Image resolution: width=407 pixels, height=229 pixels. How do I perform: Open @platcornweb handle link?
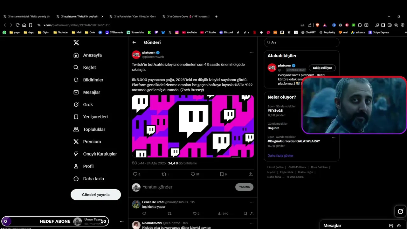[153, 57]
